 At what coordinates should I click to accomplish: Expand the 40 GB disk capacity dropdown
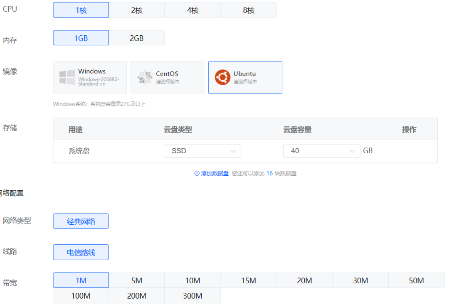click(322, 151)
